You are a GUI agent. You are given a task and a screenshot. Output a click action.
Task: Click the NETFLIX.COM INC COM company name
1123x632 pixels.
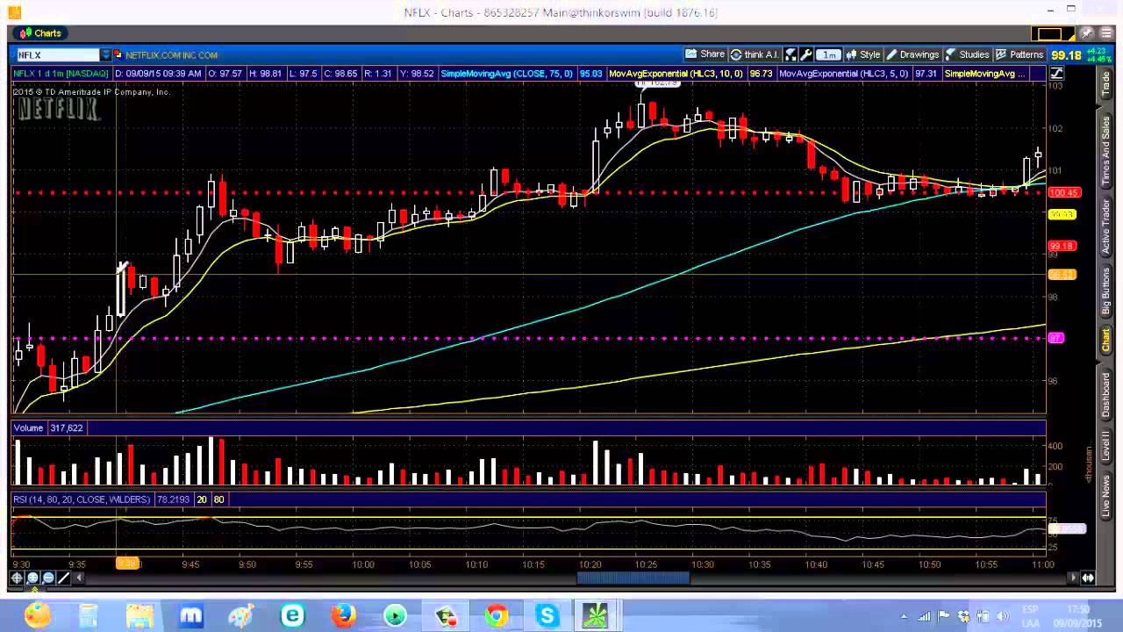click(171, 54)
